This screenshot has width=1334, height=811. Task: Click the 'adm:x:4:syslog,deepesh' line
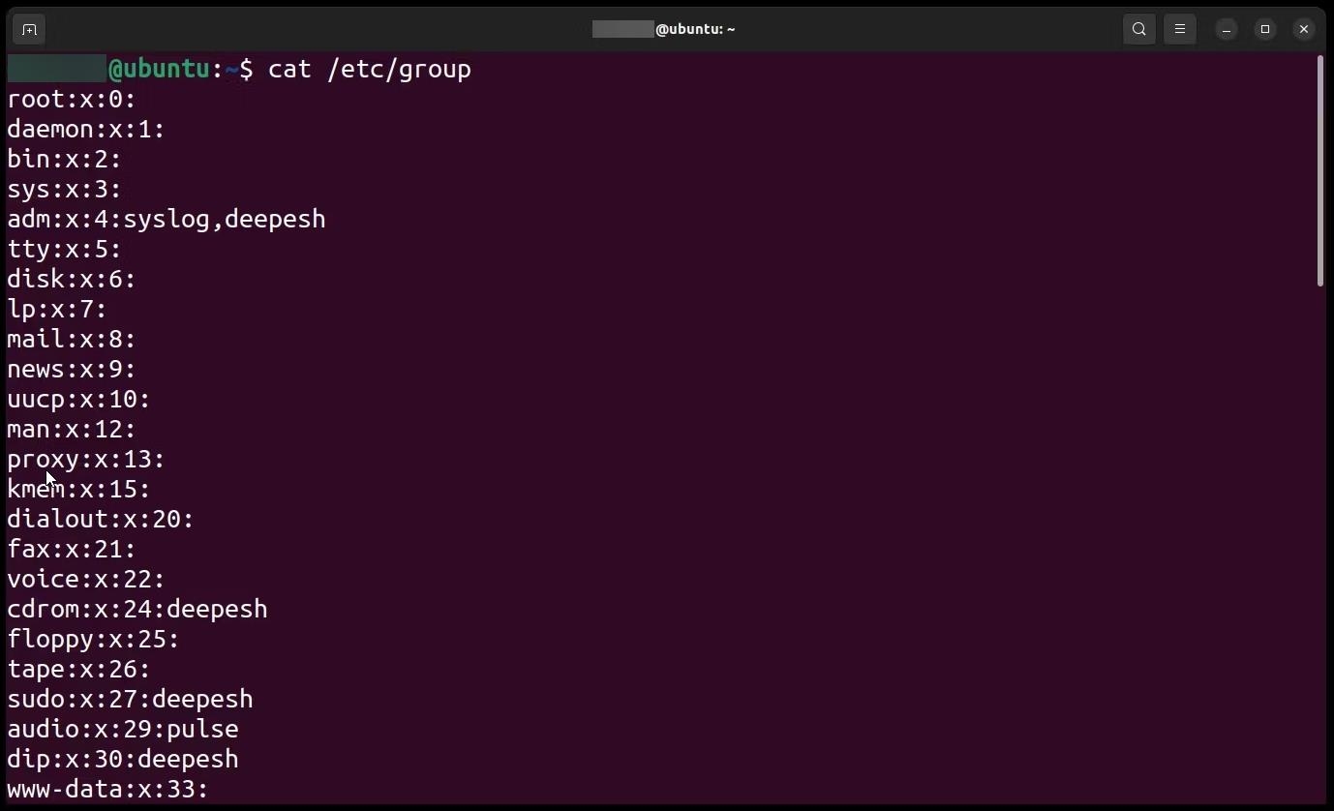point(167,219)
